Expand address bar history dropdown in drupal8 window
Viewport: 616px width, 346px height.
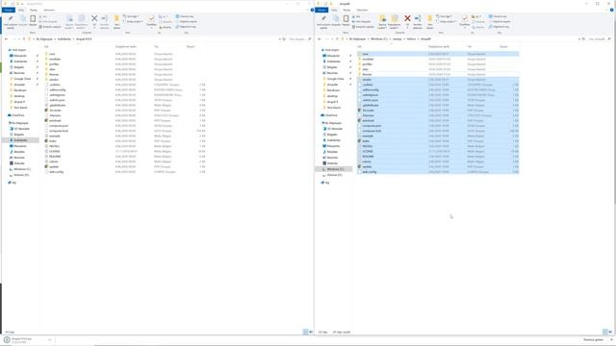coord(579,39)
